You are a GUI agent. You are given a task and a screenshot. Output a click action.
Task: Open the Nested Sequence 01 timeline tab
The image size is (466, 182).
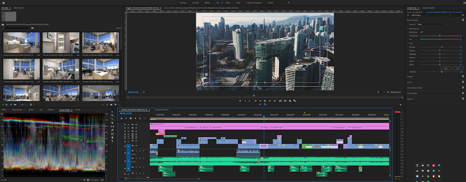[162, 110]
